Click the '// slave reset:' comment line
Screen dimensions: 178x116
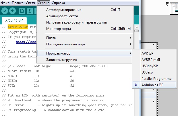pos(38,71)
